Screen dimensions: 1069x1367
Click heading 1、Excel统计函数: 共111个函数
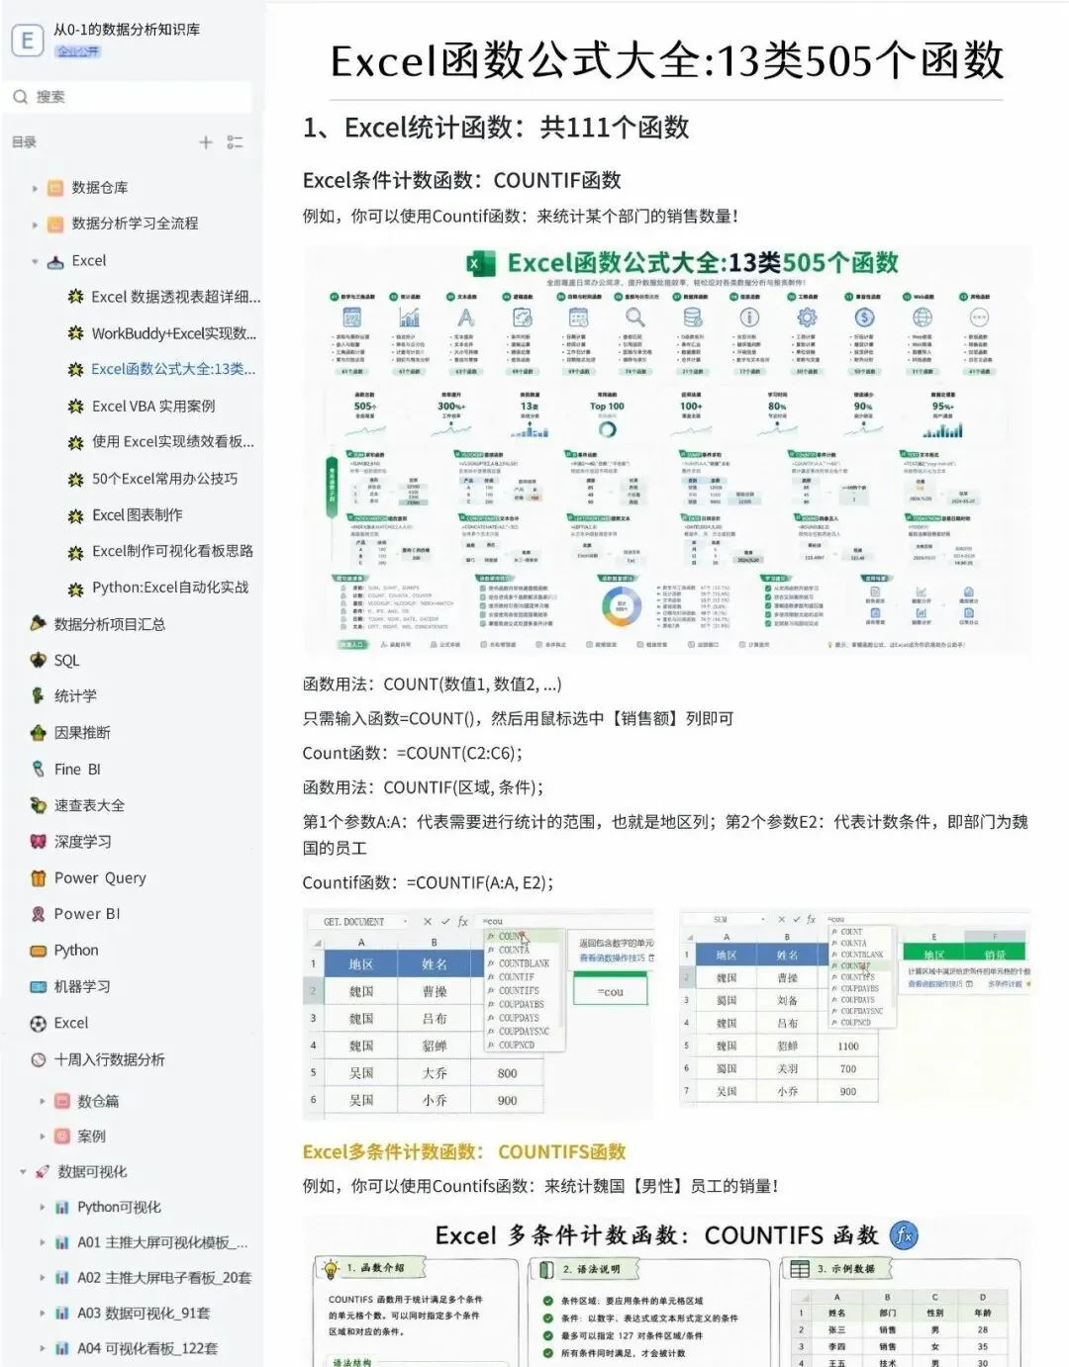click(496, 128)
